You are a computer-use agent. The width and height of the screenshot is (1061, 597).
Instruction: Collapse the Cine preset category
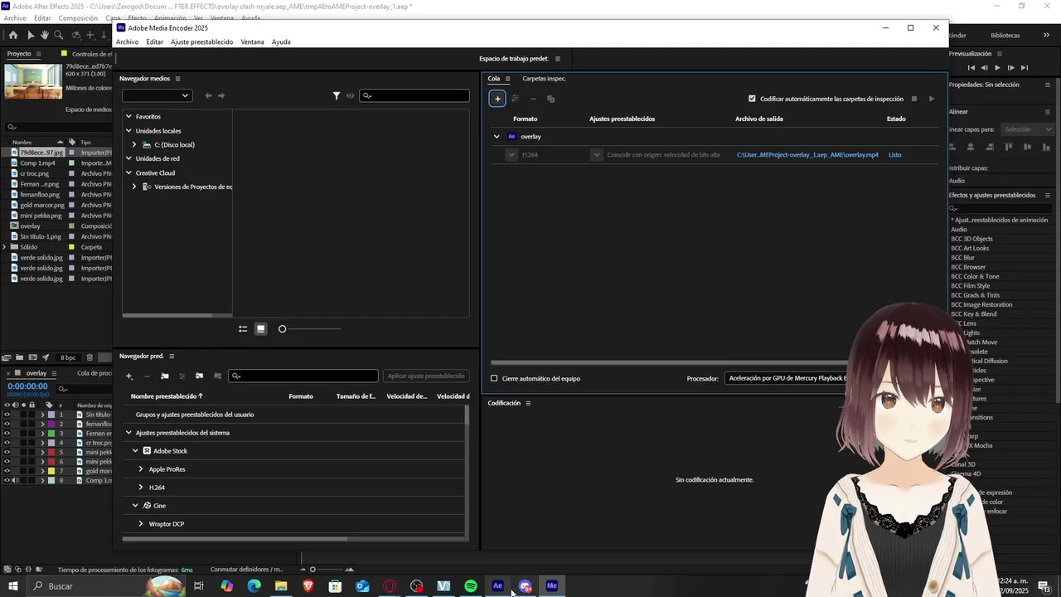tap(135, 506)
